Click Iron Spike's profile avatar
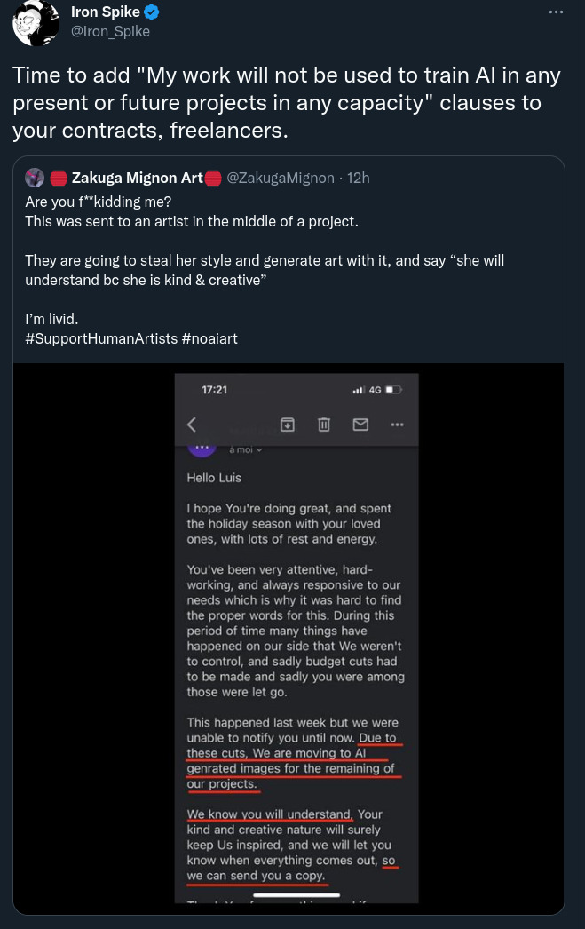Screen dimensions: 585x929 (36, 22)
